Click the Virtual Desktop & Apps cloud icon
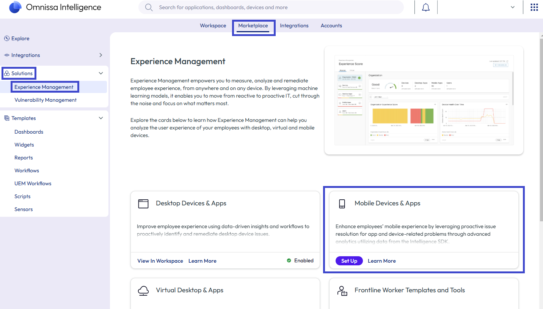This screenshot has width=543, height=309. pyautogui.click(x=143, y=290)
